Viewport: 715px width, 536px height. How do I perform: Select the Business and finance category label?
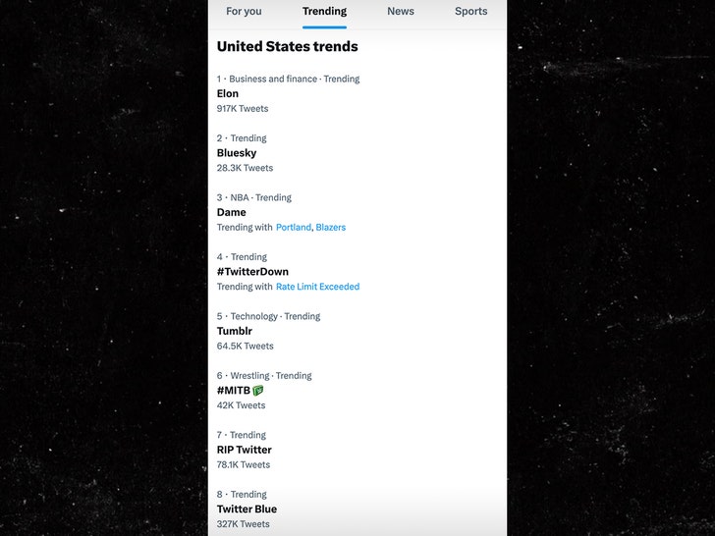(273, 80)
